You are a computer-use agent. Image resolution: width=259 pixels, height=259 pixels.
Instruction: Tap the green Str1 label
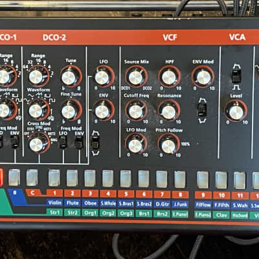[54, 212]
